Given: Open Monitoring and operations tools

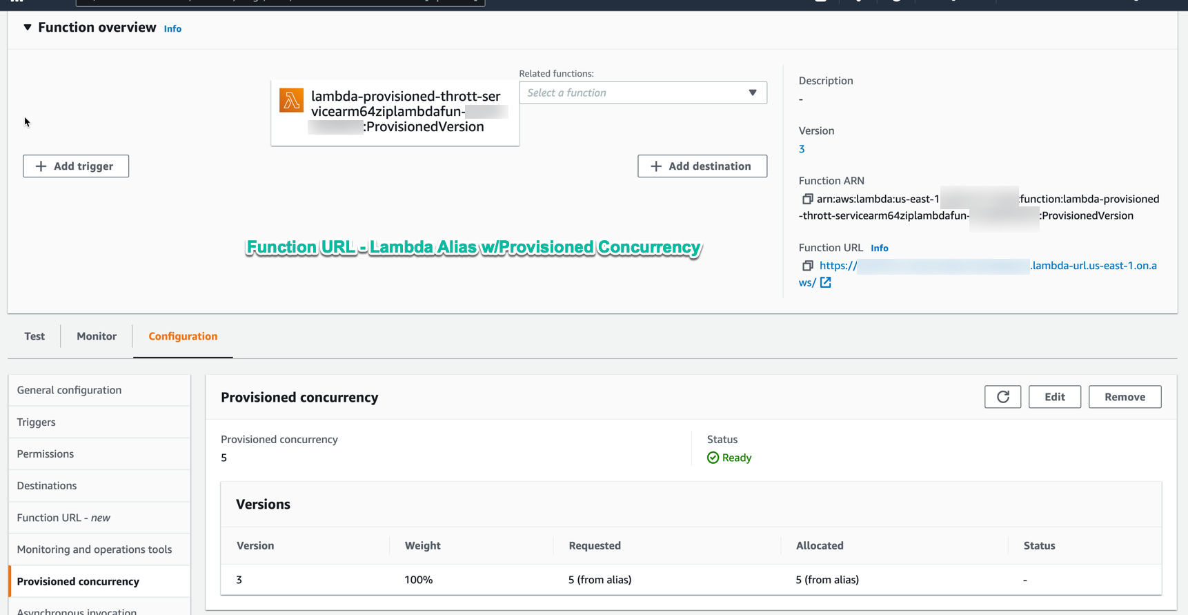Looking at the screenshot, I should point(99,549).
